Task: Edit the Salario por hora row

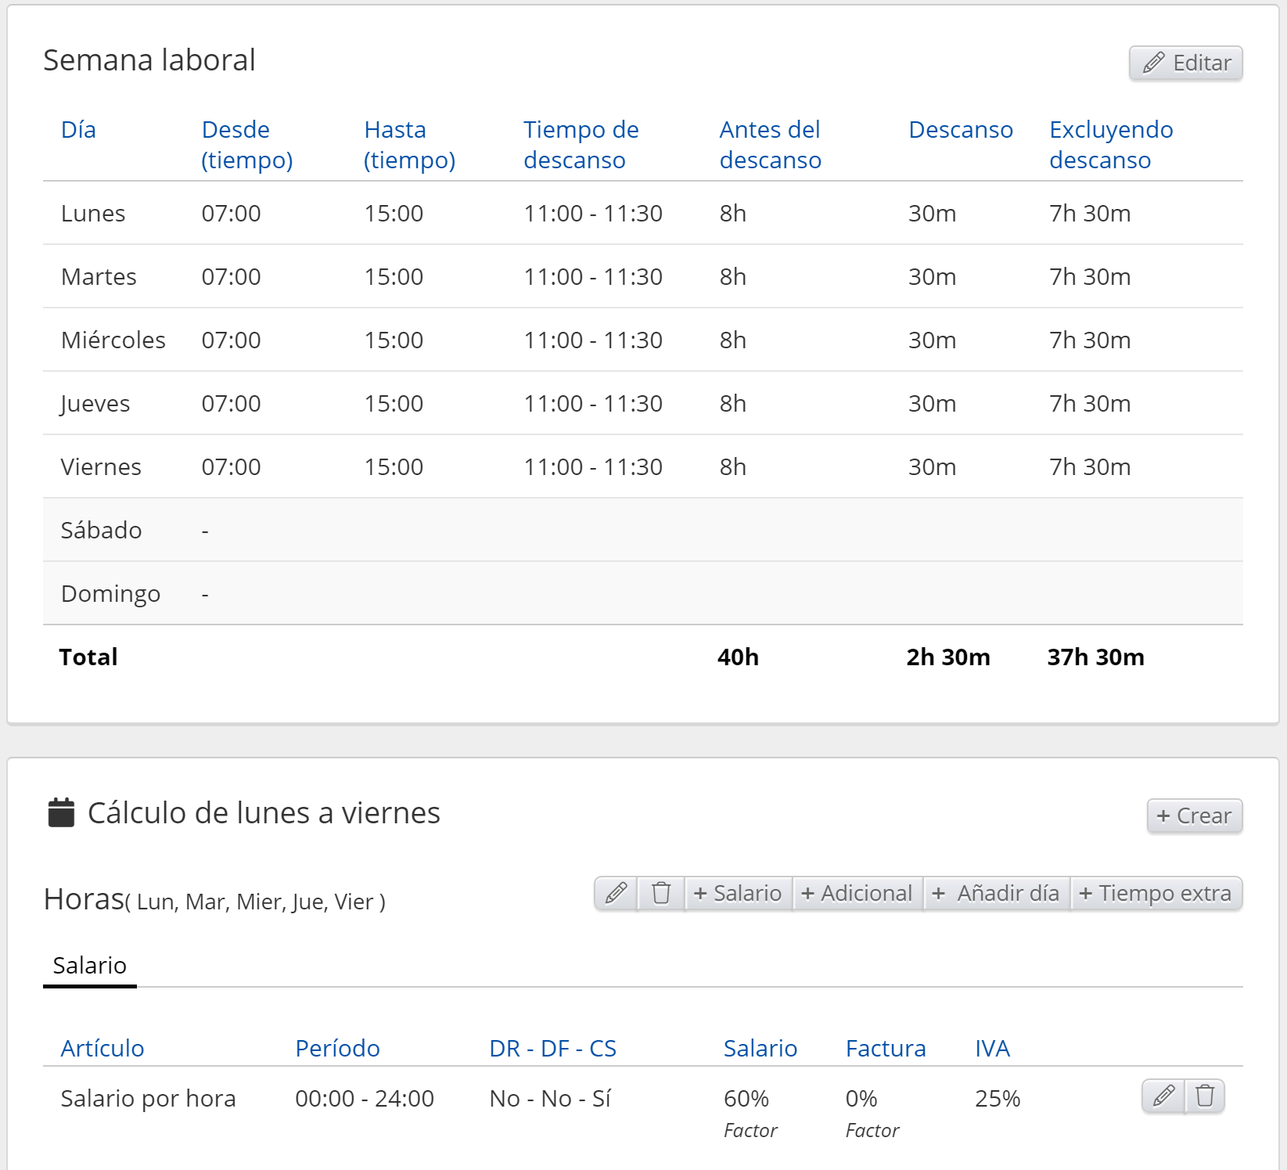Action: click(x=1163, y=1096)
